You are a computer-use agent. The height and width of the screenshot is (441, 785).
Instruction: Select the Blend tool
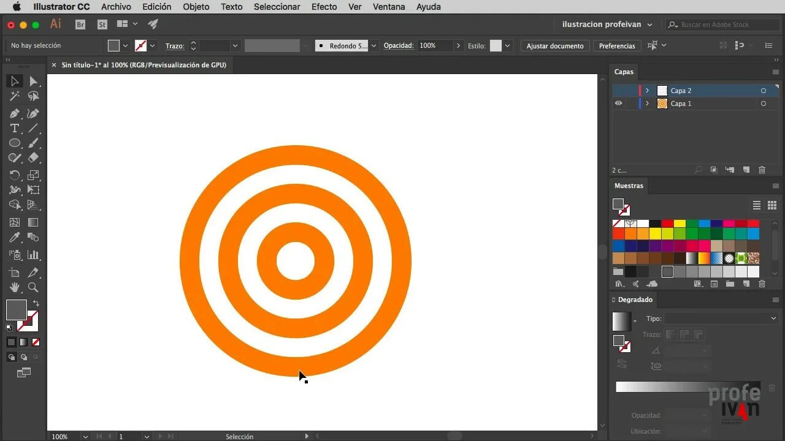[34, 237]
